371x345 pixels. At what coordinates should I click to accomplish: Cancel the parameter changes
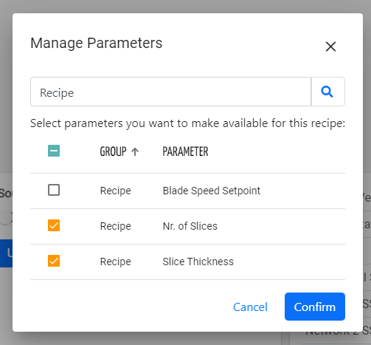[250, 307]
